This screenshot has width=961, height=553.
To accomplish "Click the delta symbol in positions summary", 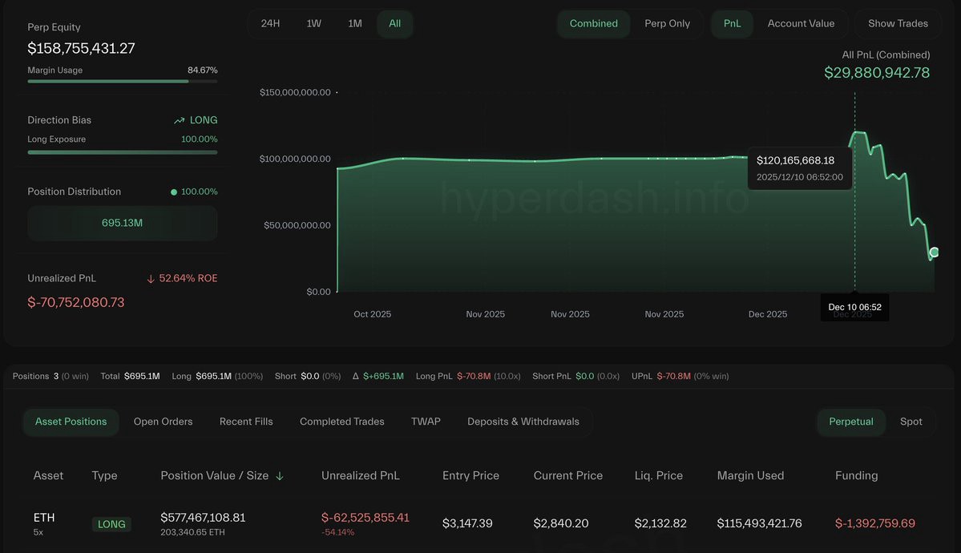I will [x=356, y=377].
